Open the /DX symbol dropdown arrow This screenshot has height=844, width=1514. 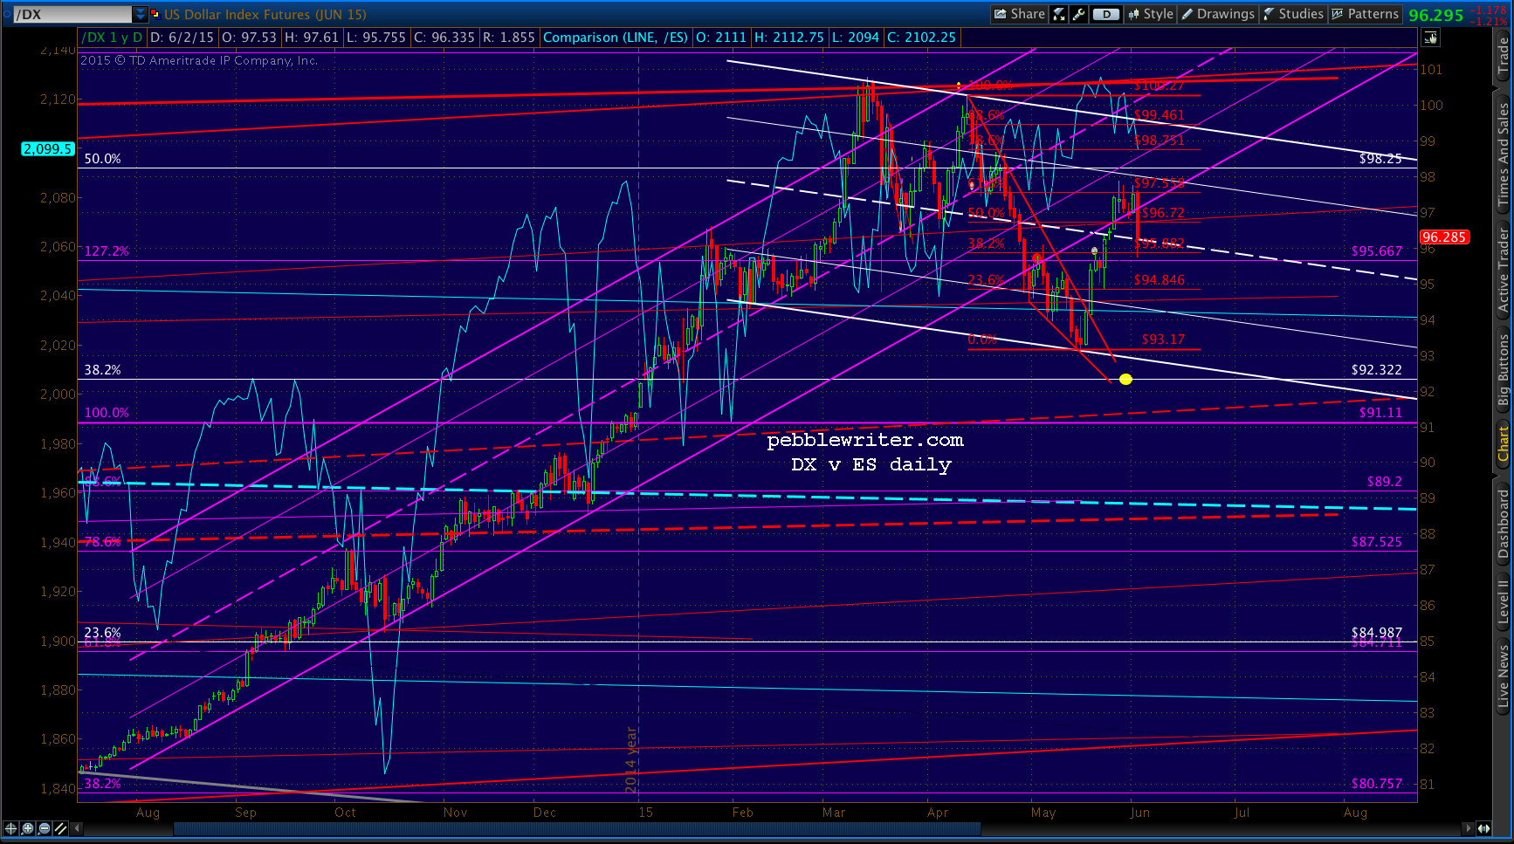pyautogui.click(x=140, y=14)
